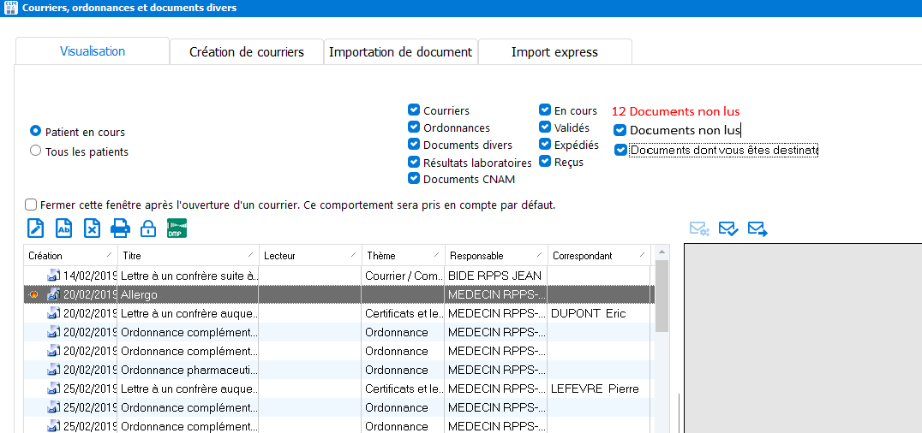Switch to the Création de courriers tab
922x433 pixels.
click(x=247, y=52)
